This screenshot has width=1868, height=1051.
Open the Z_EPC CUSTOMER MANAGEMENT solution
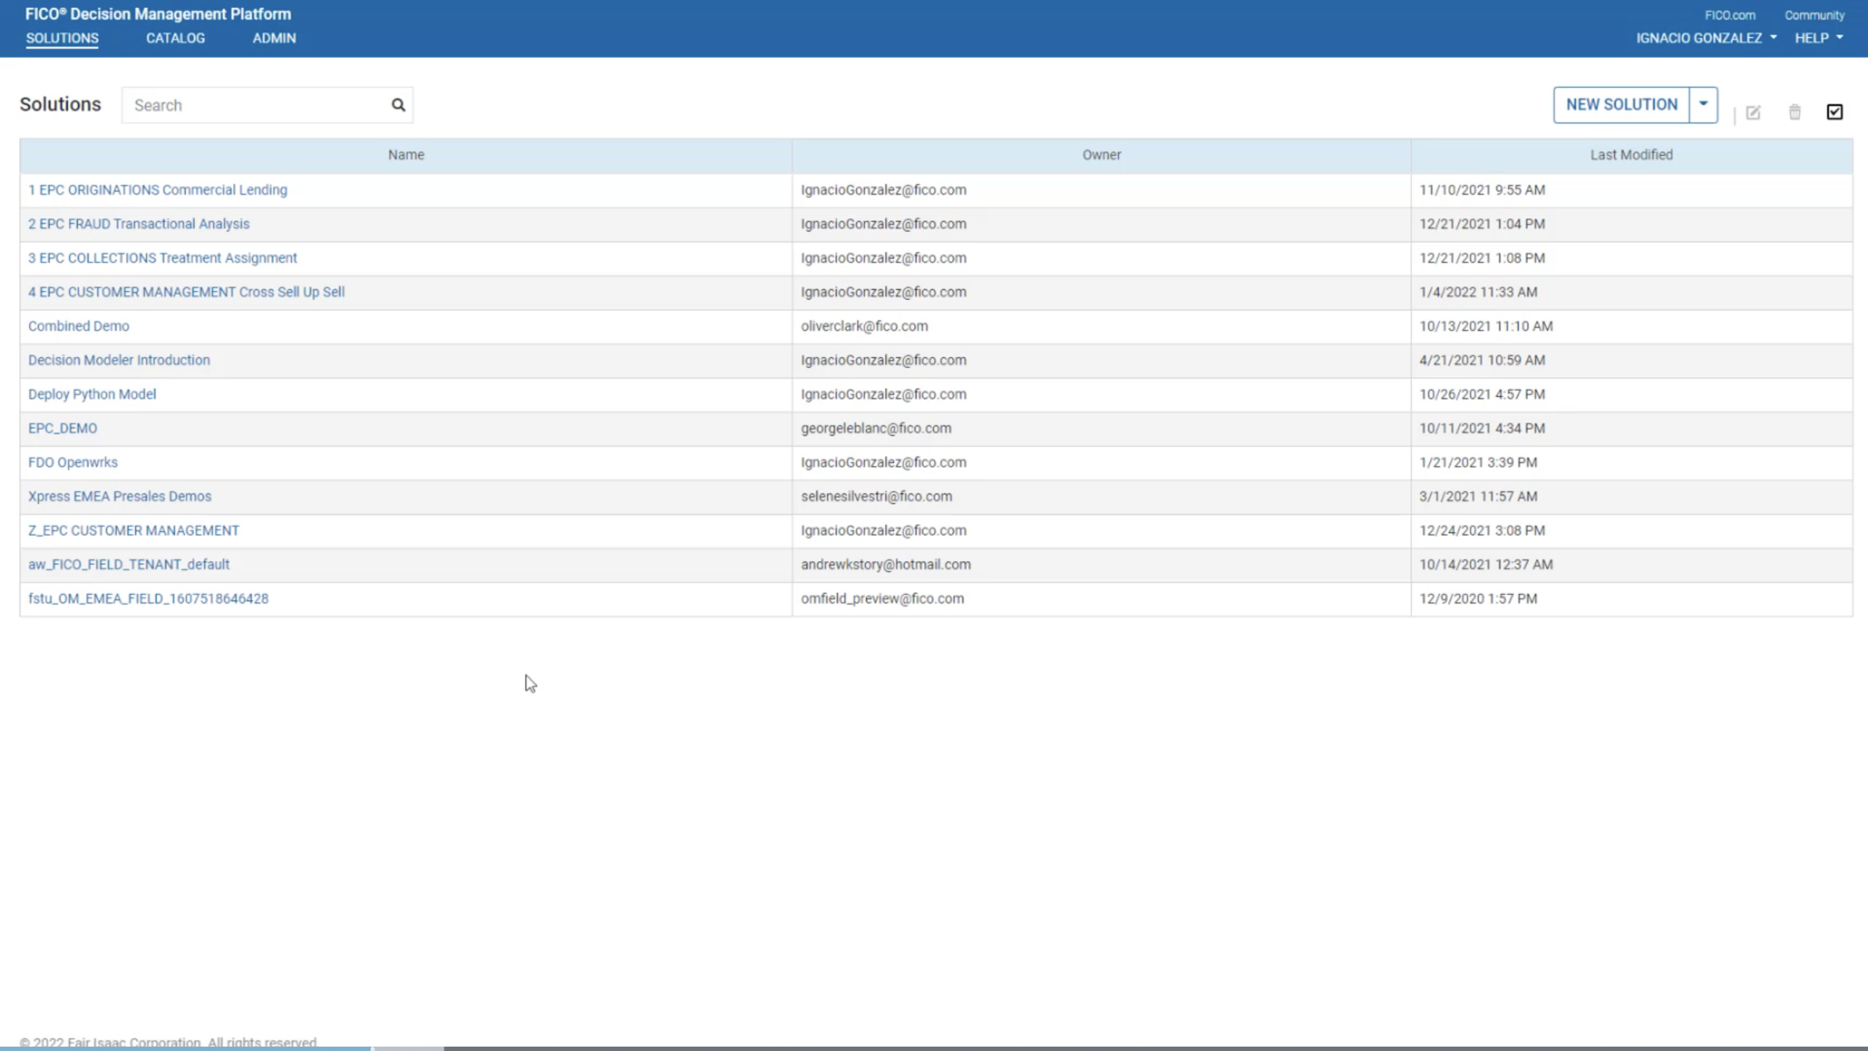[134, 531]
